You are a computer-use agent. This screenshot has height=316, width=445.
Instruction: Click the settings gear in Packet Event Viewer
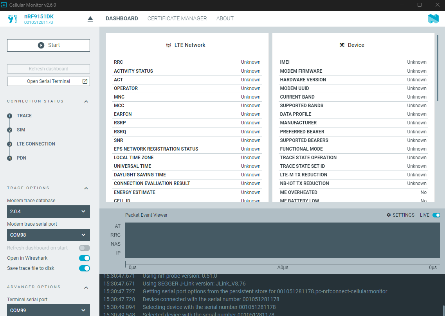[x=389, y=215]
